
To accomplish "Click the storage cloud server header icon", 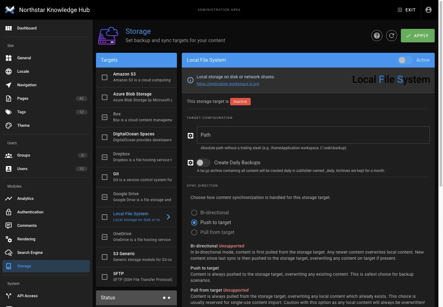I will 108,36.
